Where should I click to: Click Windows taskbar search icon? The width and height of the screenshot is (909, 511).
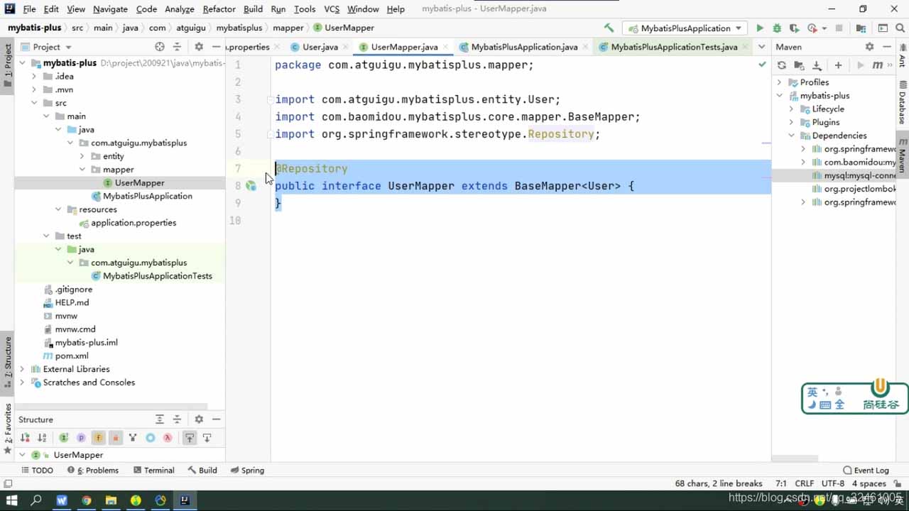[x=36, y=500]
